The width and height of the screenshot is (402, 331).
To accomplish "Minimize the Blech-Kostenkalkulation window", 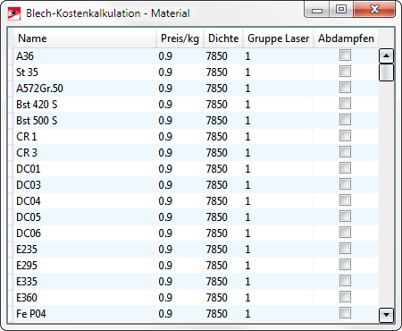I will [317, 10].
